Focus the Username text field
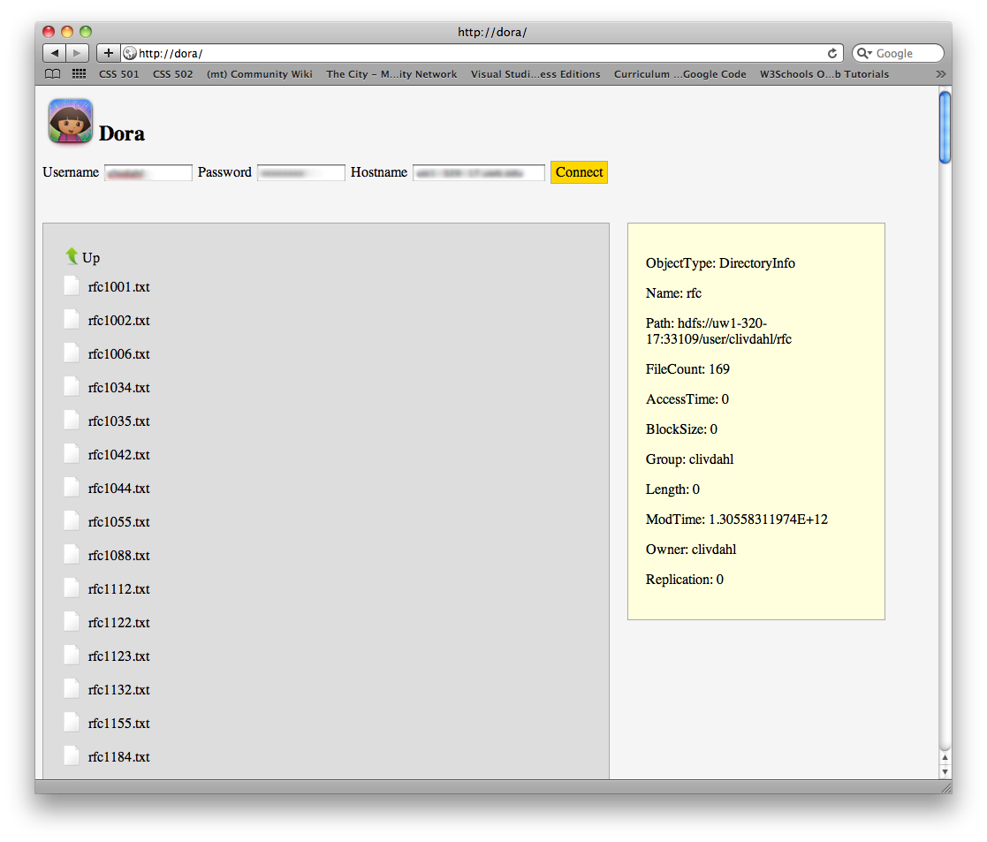 (x=148, y=173)
